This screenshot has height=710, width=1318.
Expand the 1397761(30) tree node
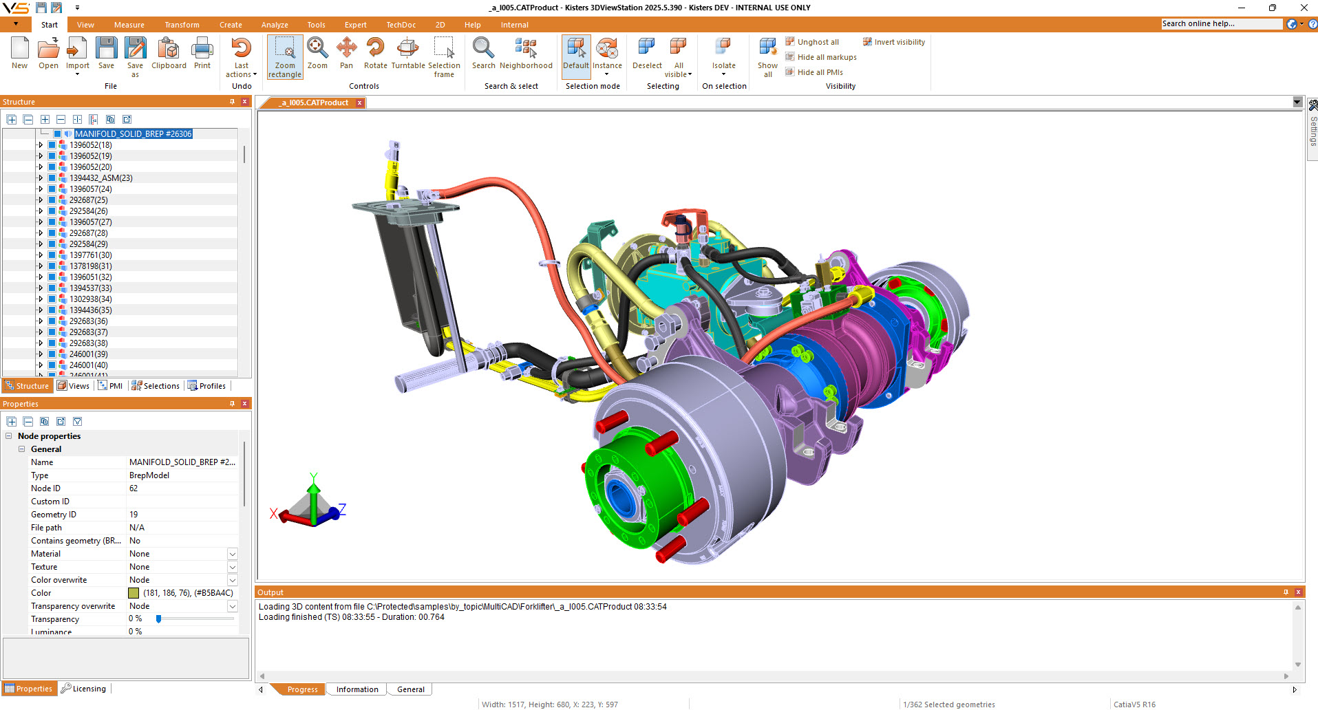pyautogui.click(x=41, y=255)
